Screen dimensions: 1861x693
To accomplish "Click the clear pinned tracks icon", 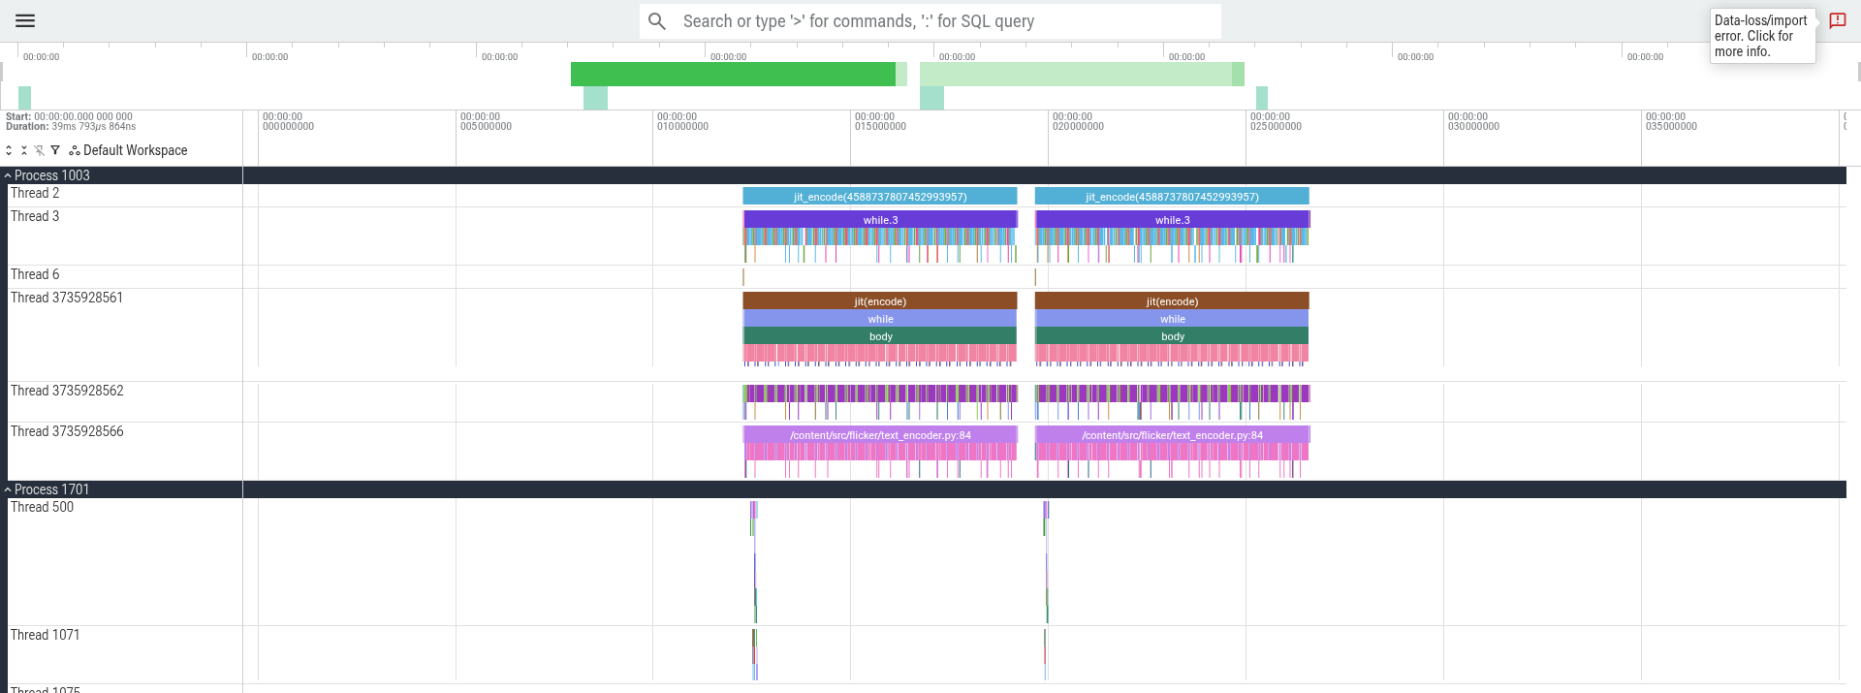I will point(40,150).
